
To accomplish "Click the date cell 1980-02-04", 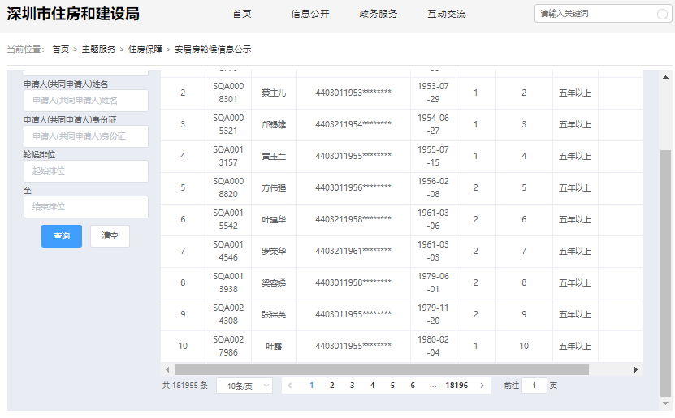I will [433, 347].
